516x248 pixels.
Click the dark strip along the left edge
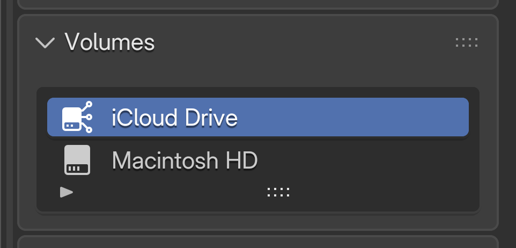[5, 123]
